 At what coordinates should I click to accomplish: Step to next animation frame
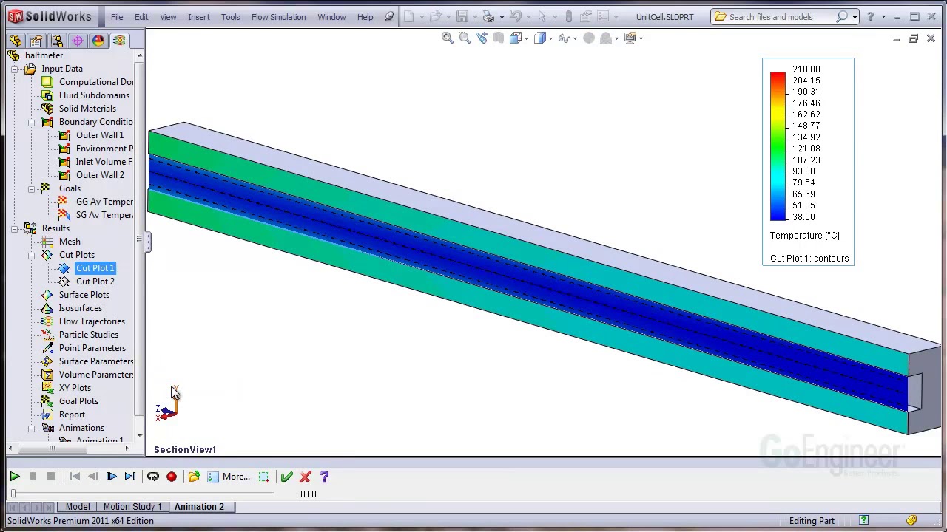click(x=111, y=477)
